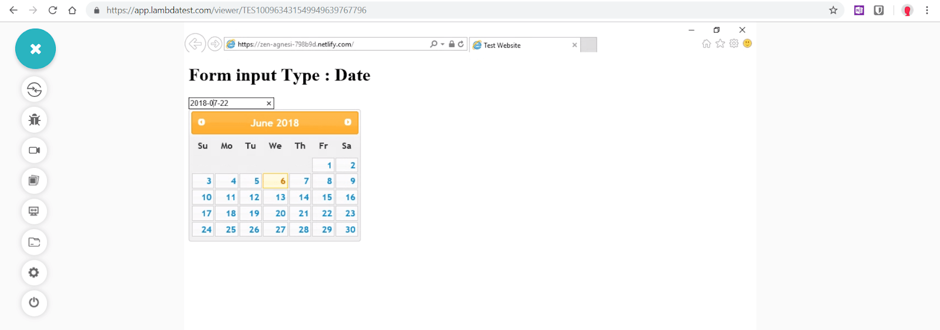Click the switch browser icon in the sidebar
Viewport: 940px width, 330px height.
pos(34,89)
